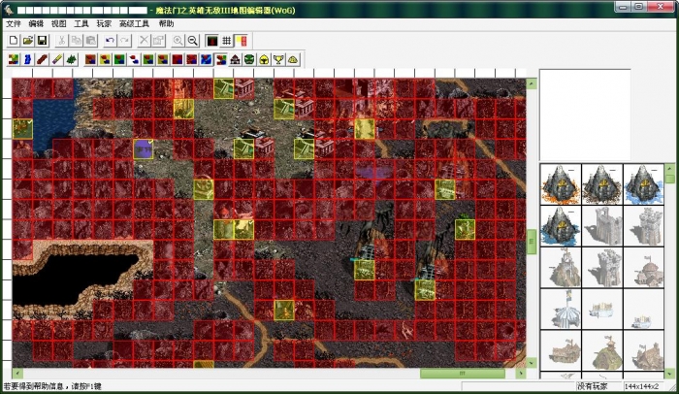The width and height of the screenshot is (679, 394).
Task: Show snow terrain objects palette
Action: 134,59
